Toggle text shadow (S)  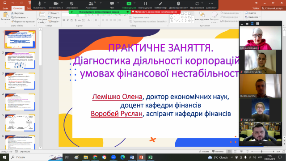point(76,20)
